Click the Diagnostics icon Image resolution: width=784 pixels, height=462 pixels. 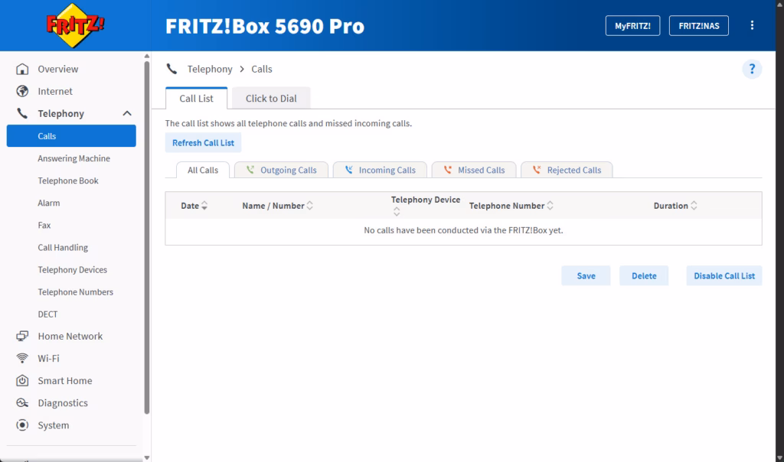click(x=22, y=402)
